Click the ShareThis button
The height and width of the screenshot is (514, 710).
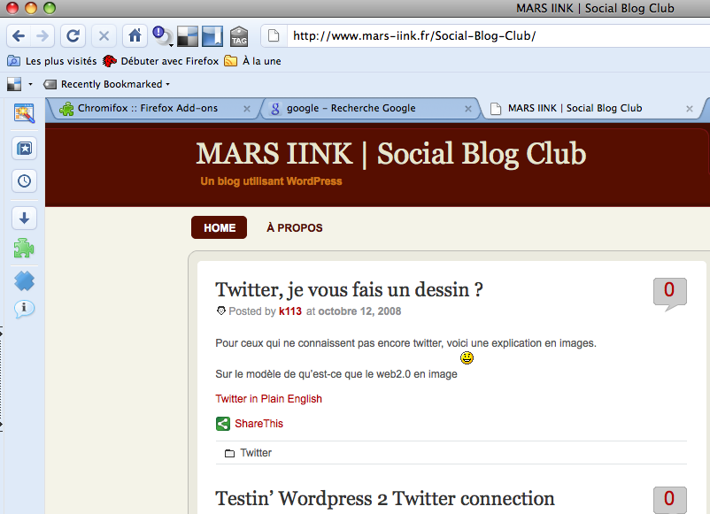point(250,424)
